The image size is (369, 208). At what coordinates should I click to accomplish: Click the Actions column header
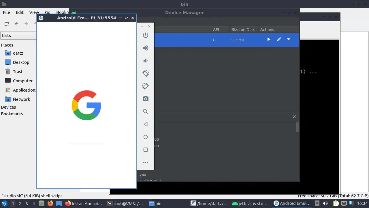267,29
